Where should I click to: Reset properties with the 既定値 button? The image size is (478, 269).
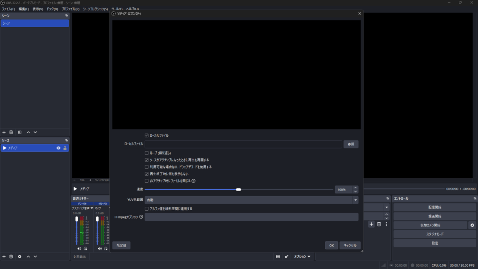tap(121, 245)
